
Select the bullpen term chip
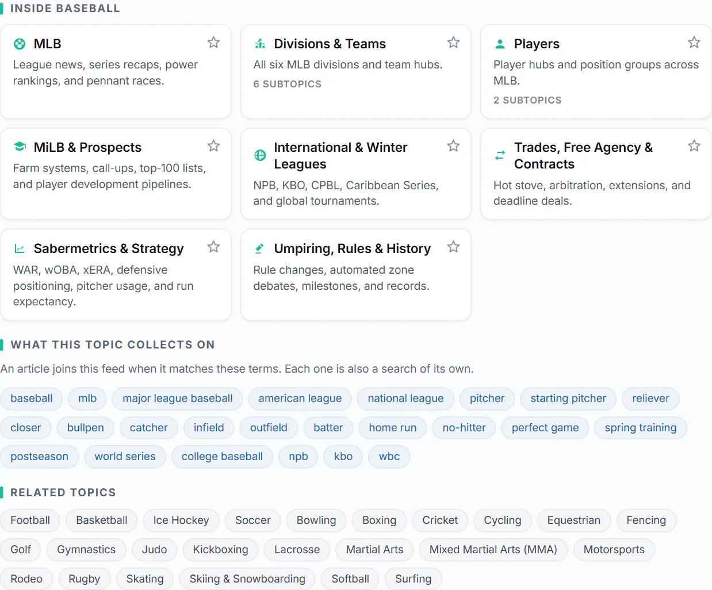click(86, 428)
